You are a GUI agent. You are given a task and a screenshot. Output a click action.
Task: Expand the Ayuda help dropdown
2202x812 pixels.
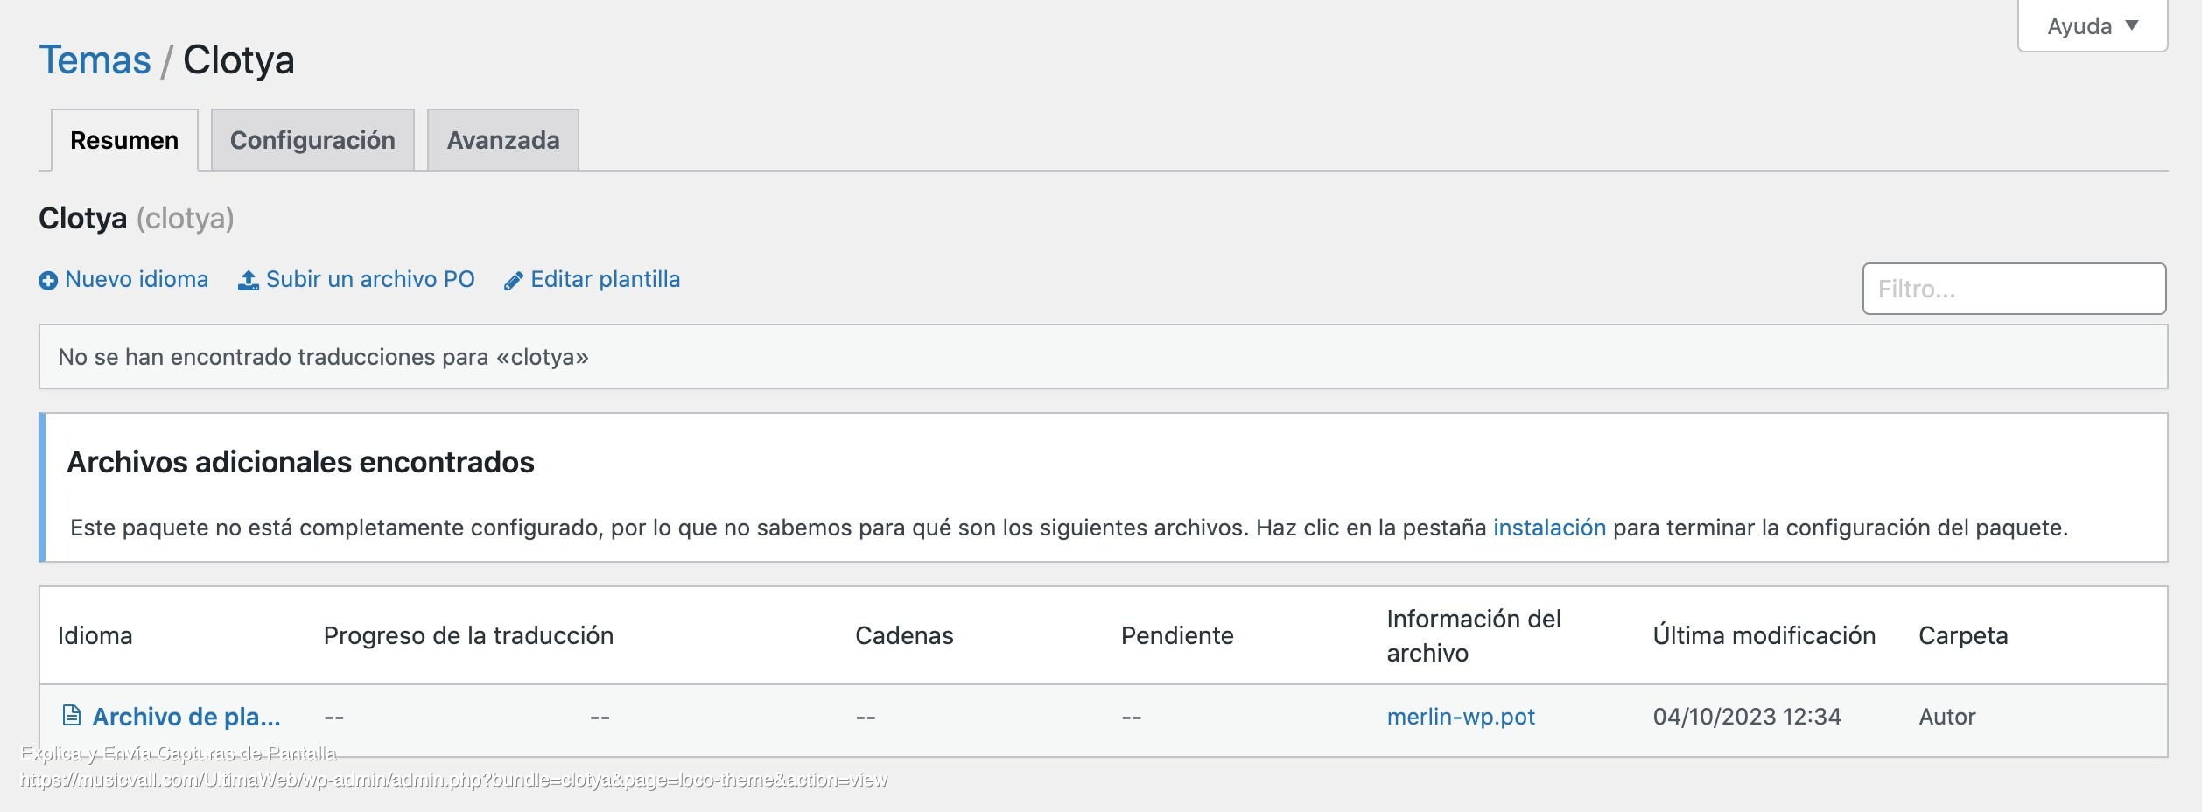point(2093,26)
